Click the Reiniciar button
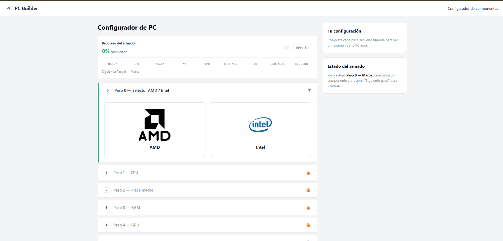 (302, 48)
